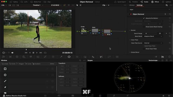
Task: Click the Build Clean Plate button
Action: tap(150, 46)
